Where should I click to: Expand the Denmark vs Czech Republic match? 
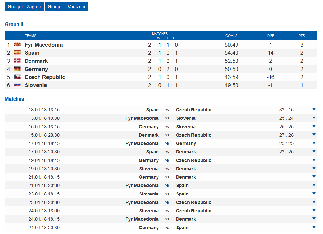coord(314,135)
